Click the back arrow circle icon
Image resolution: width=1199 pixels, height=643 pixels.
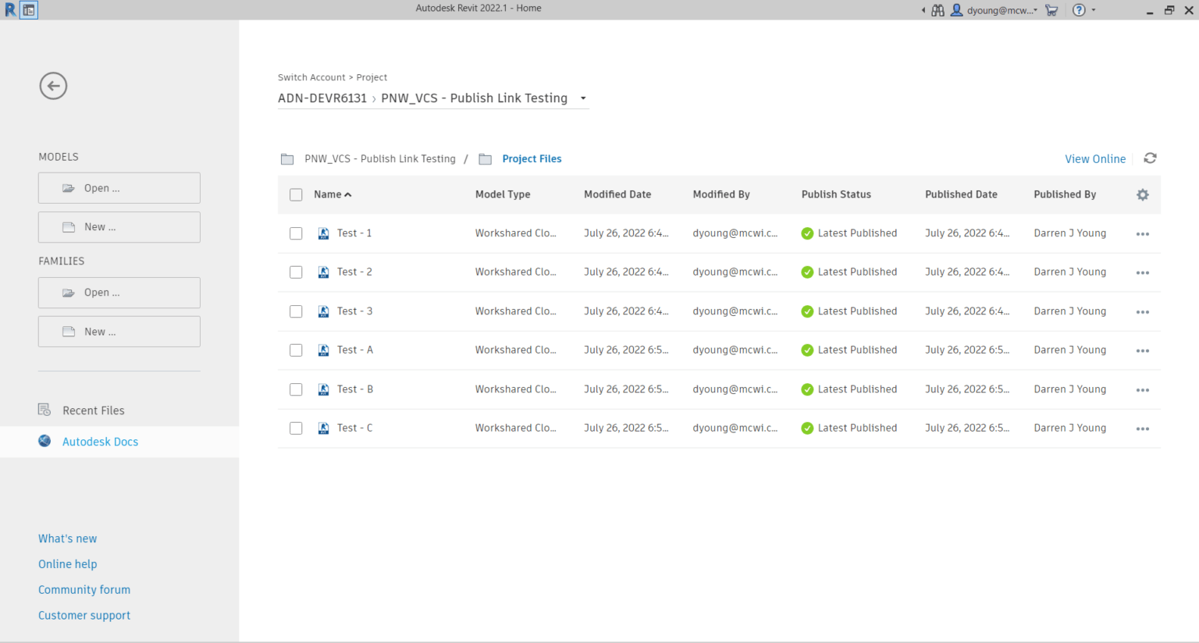click(x=53, y=86)
